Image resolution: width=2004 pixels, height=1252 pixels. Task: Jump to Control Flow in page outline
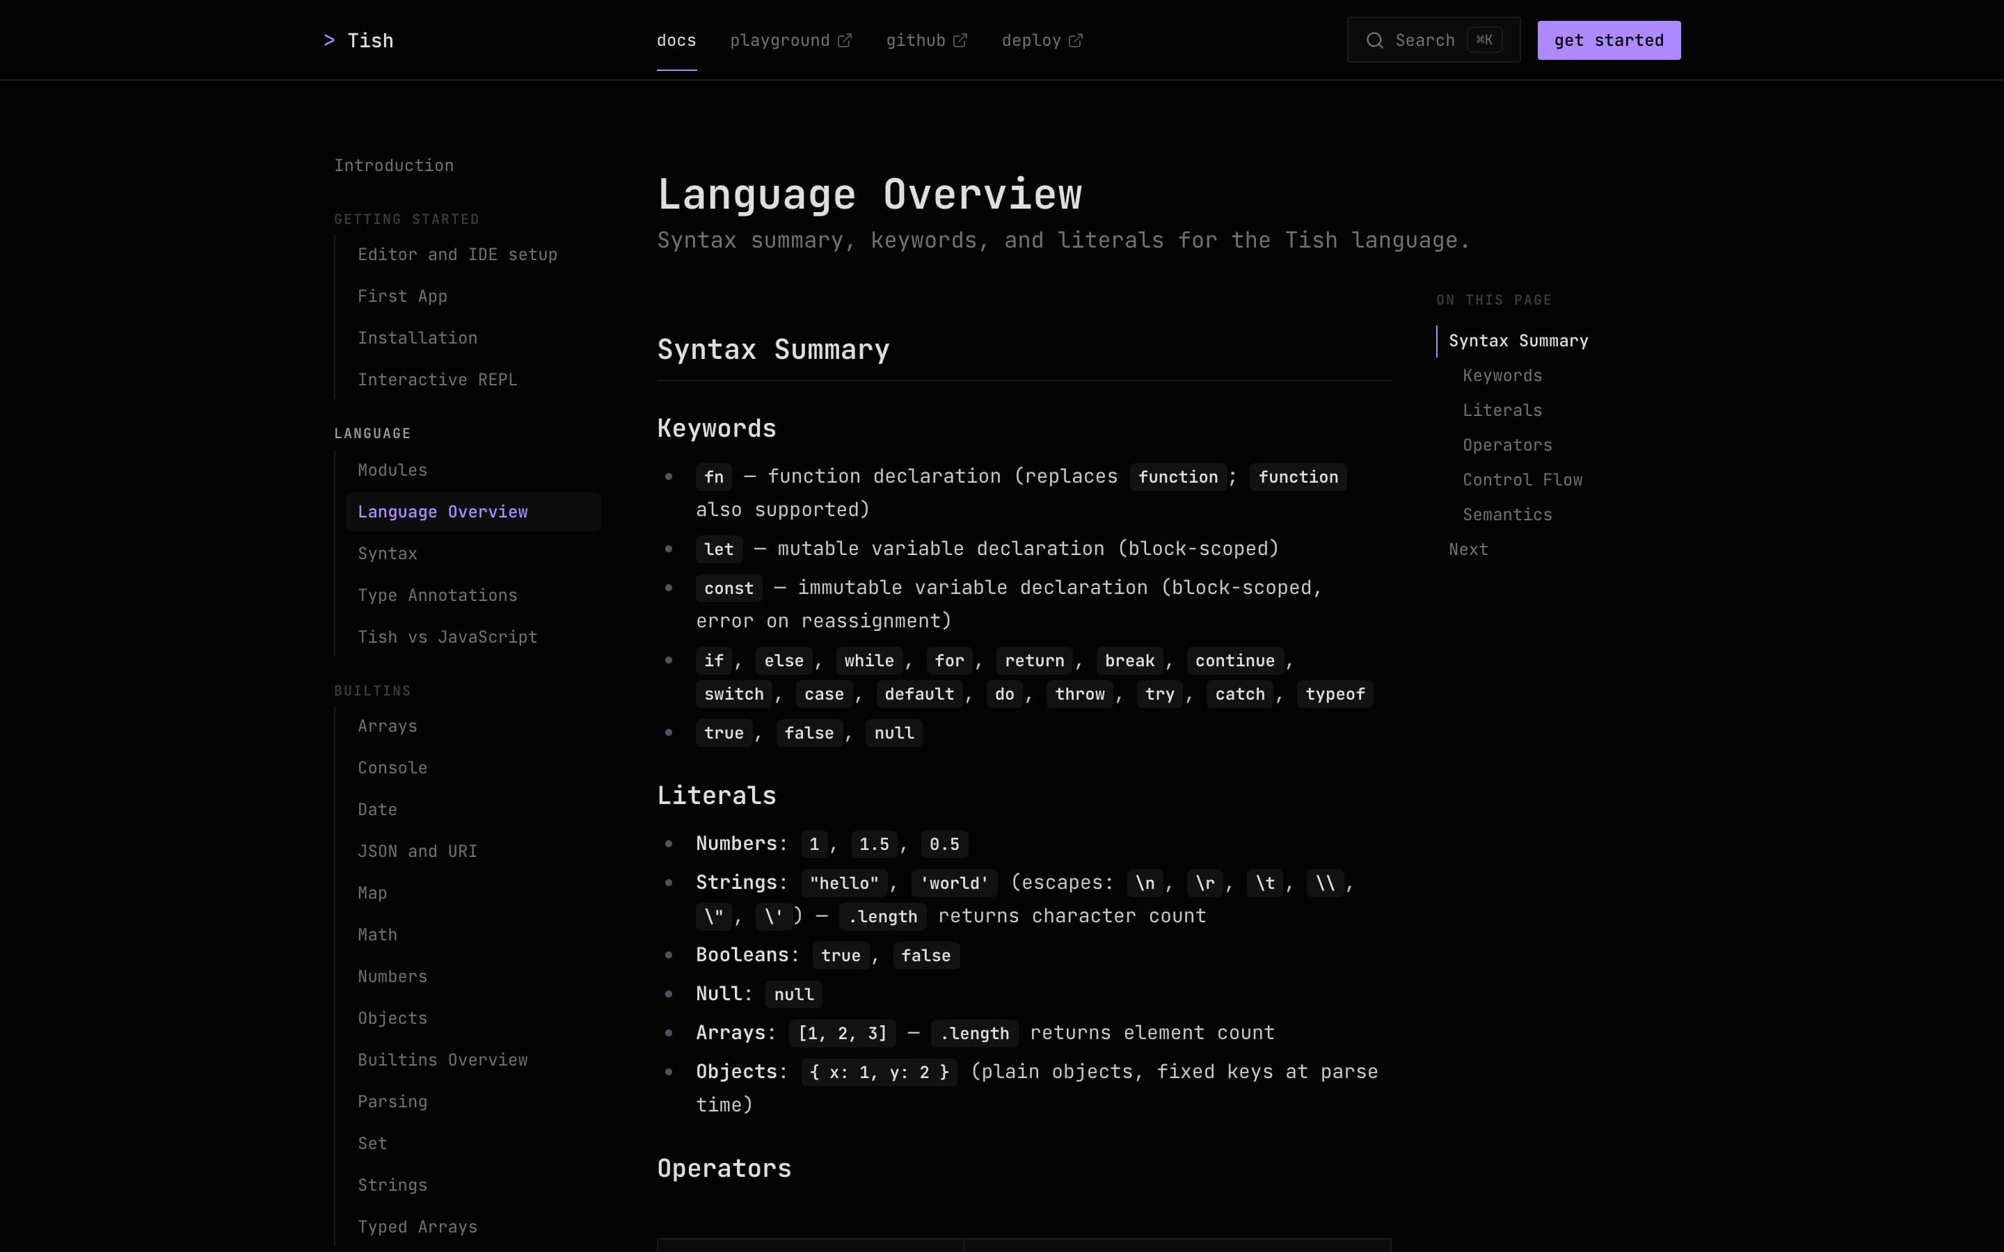click(1522, 480)
